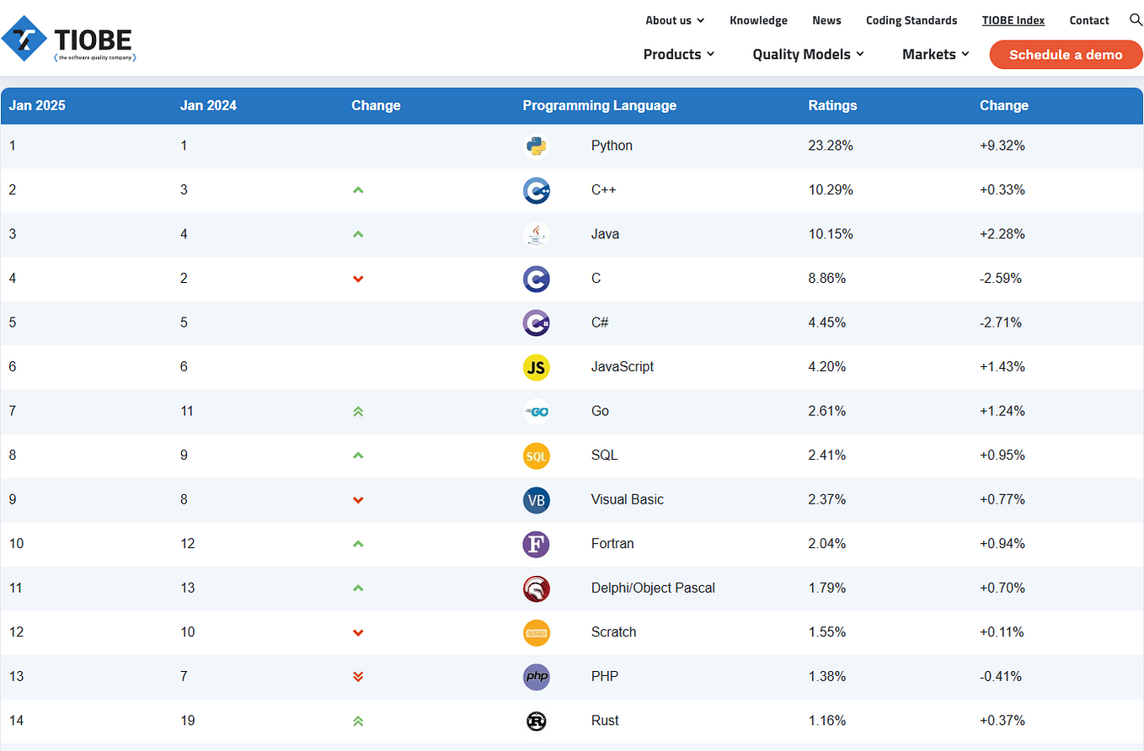Expand the Quality Models menu
This screenshot has width=1144, height=751.
coord(808,54)
